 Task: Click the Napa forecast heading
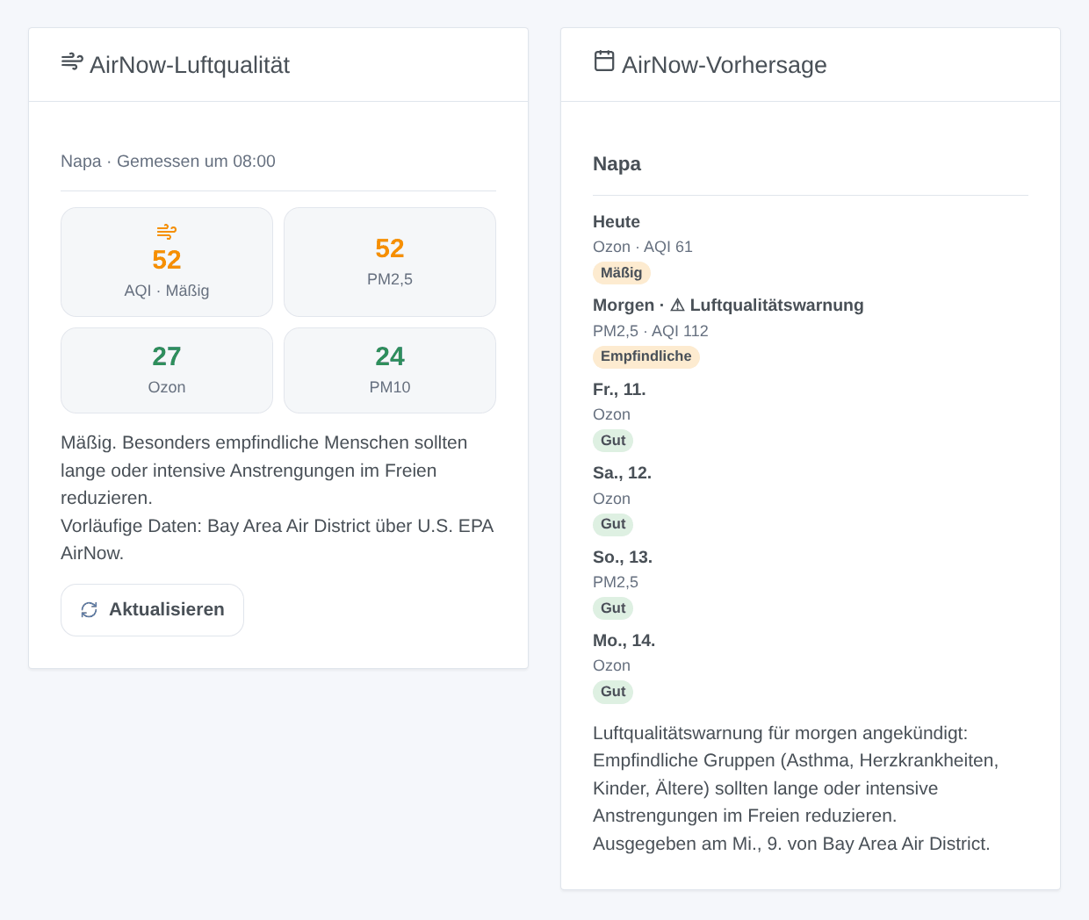pos(617,164)
